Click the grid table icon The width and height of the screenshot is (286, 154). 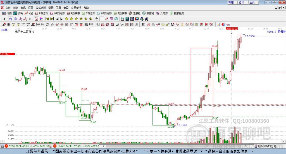[218, 24]
